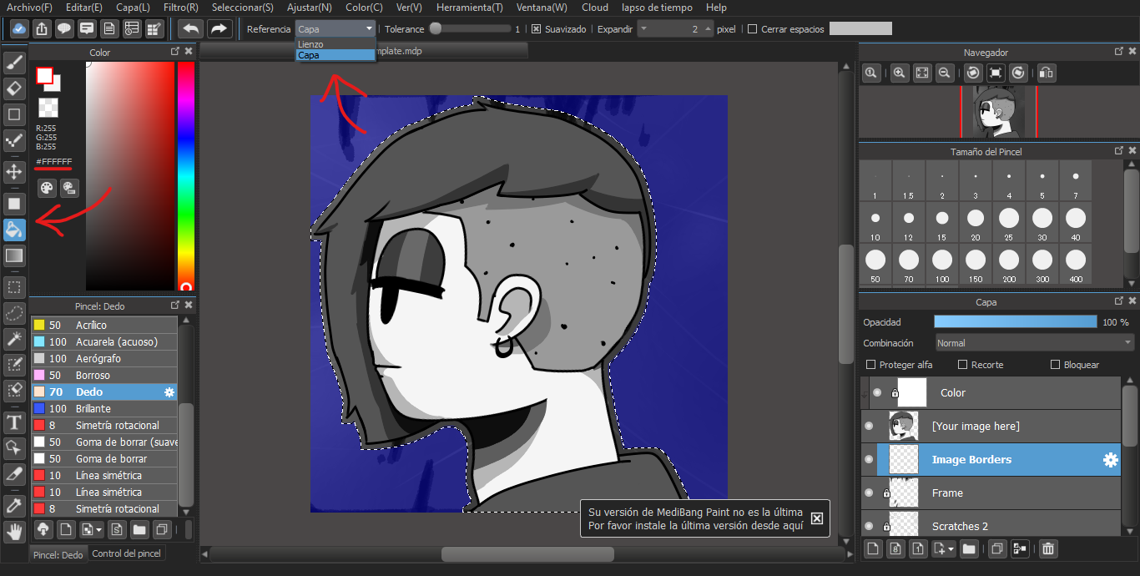
Task: Close the MediBang update notification
Action: pyautogui.click(x=816, y=518)
